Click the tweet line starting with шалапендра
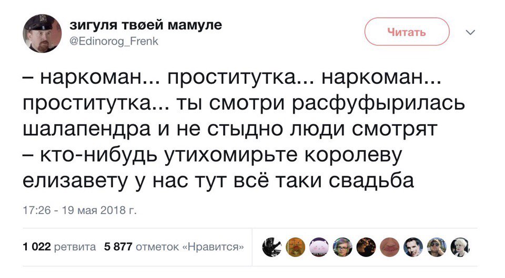This screenshot has height=278, width=505. pyautogui.click(x=230, y=129)
